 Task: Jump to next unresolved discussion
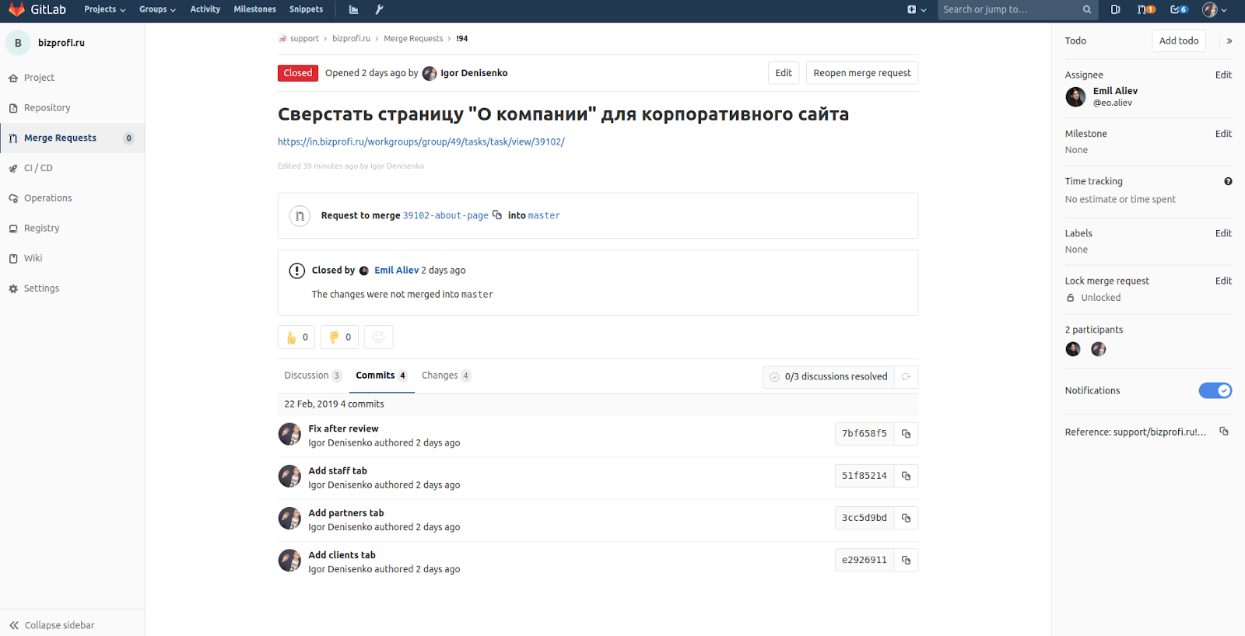(906, 377)
